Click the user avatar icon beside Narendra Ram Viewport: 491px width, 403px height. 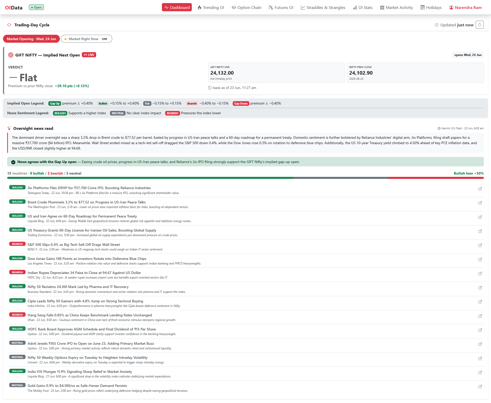451,7
